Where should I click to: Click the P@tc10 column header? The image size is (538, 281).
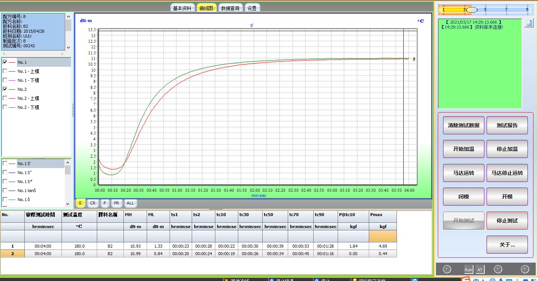click(x=353, y=215)
